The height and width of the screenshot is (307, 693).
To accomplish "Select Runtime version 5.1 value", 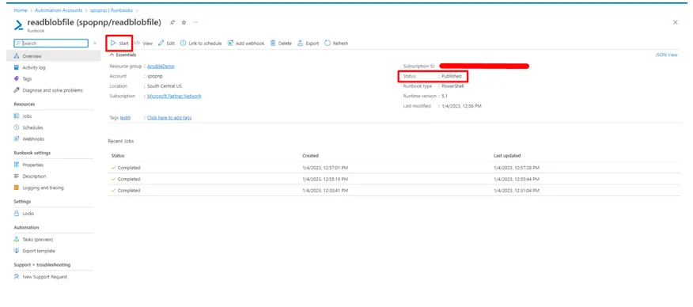I will (445, 96).
